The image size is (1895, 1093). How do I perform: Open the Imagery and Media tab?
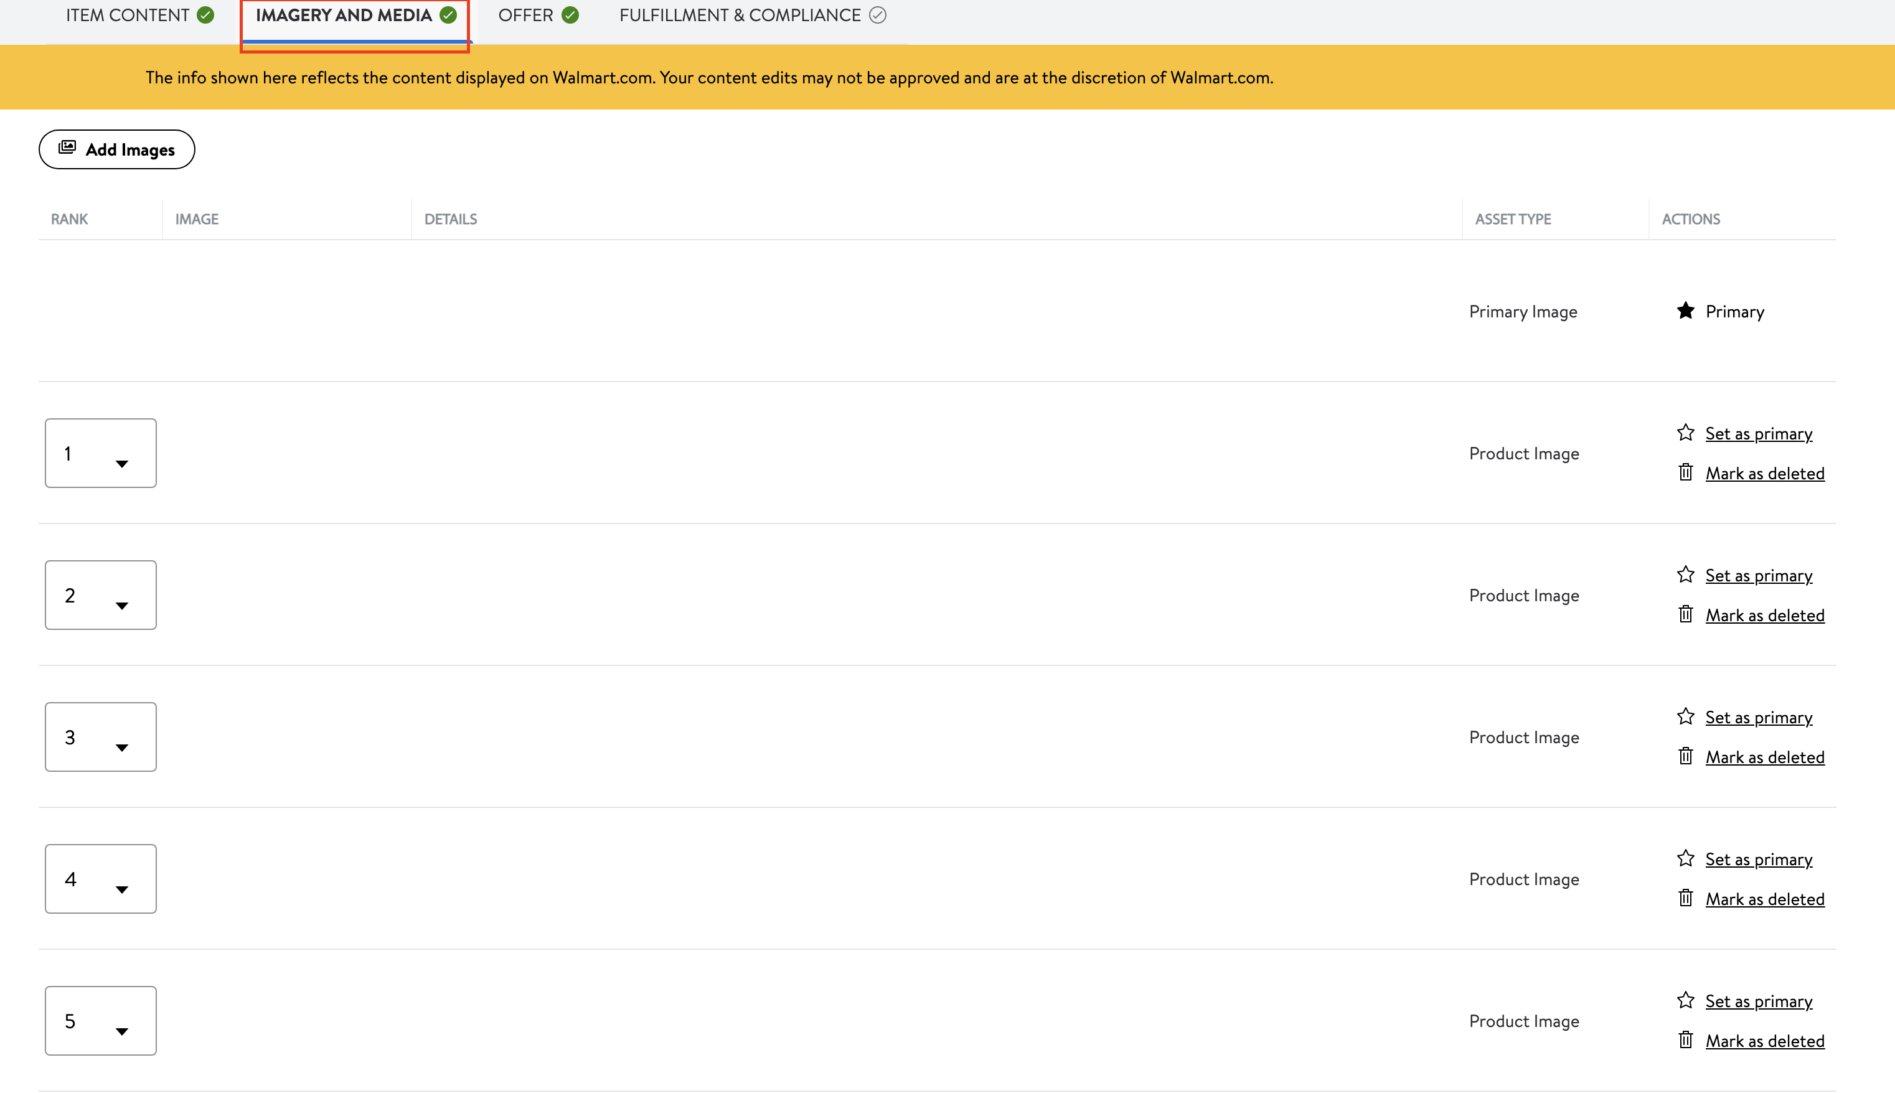point(356,16)
